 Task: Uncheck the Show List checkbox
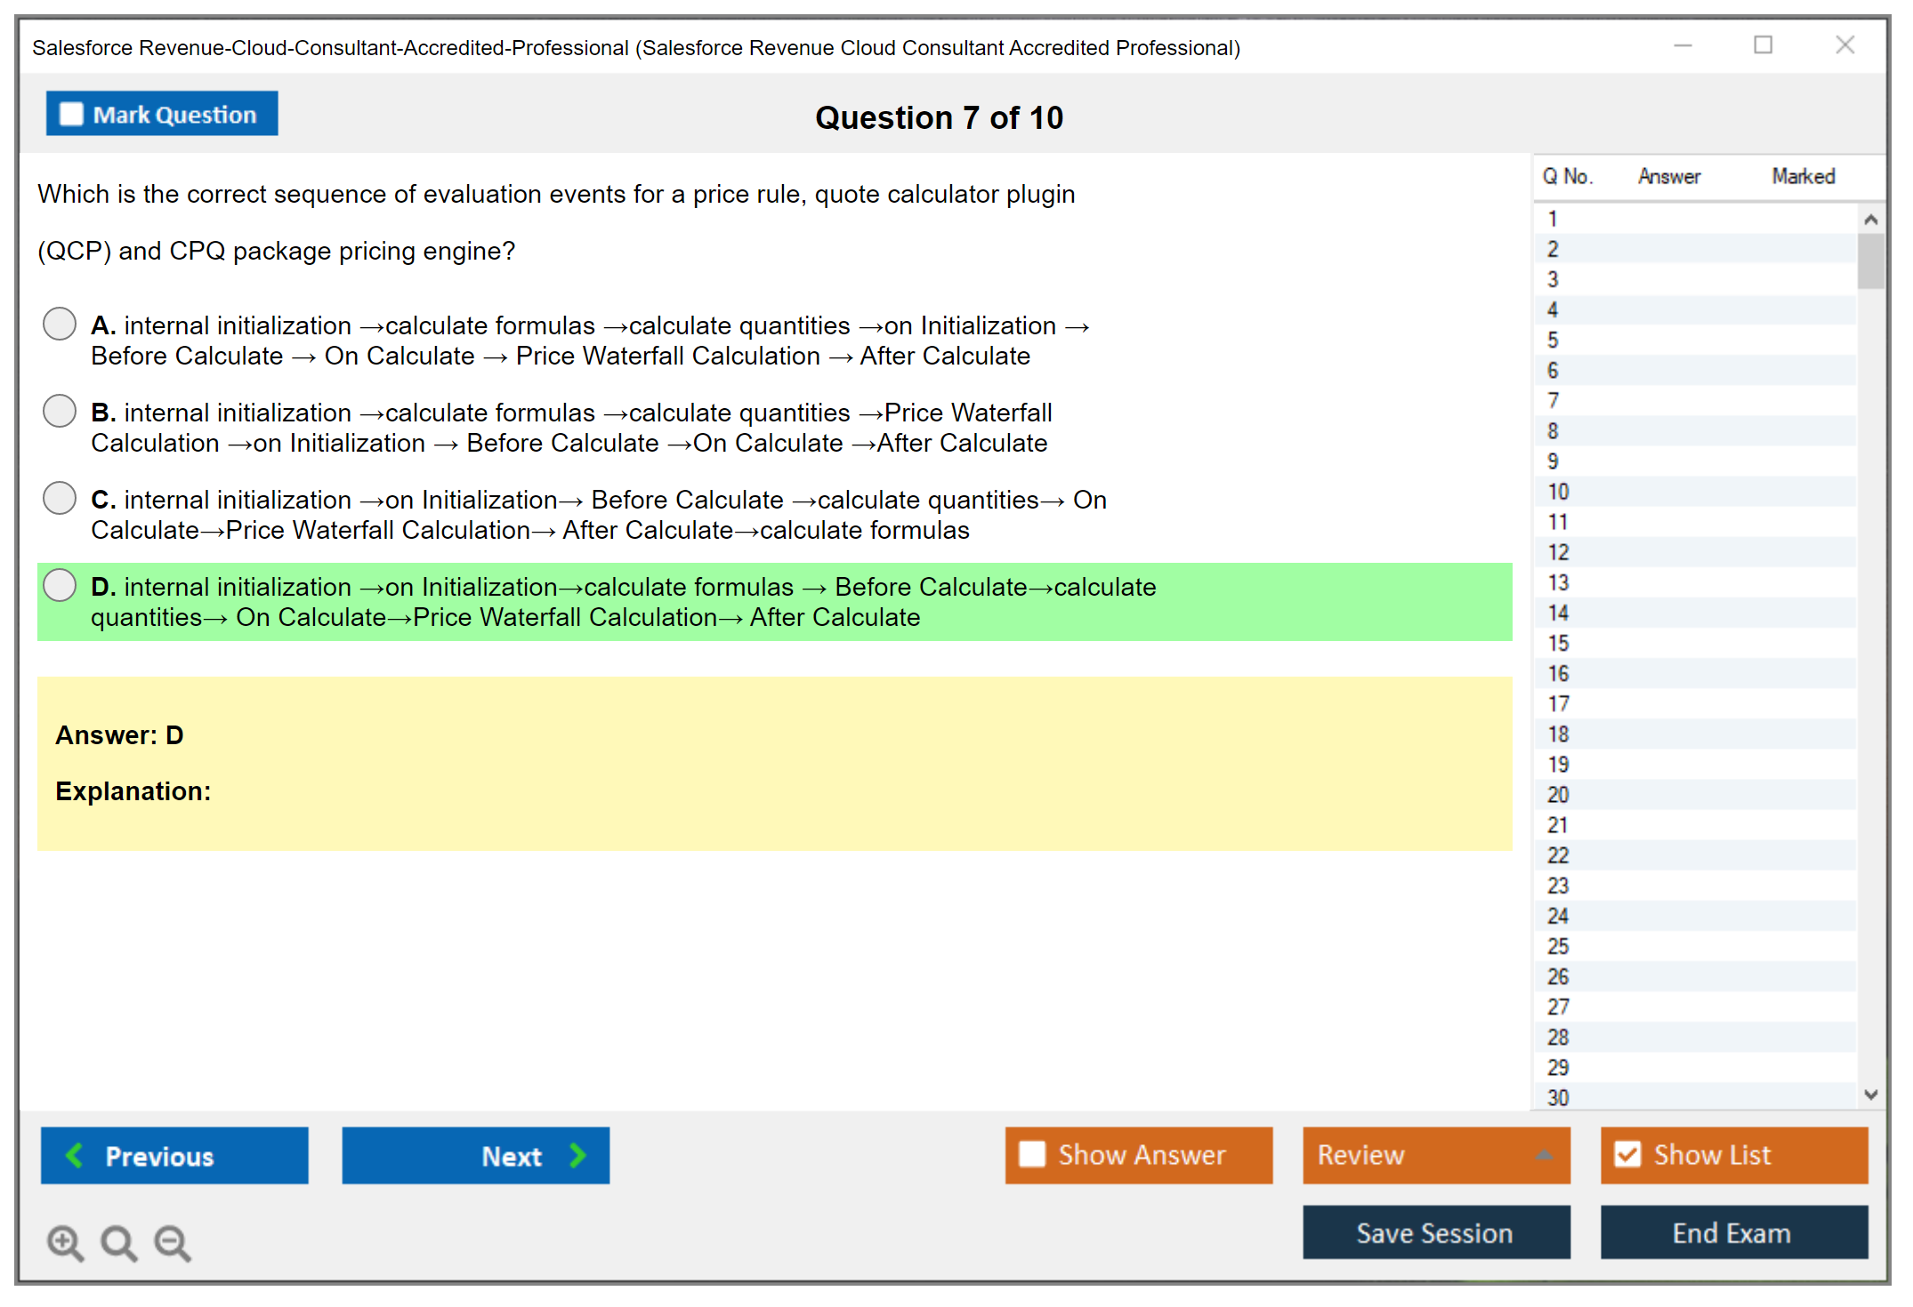[1627, 1154]
